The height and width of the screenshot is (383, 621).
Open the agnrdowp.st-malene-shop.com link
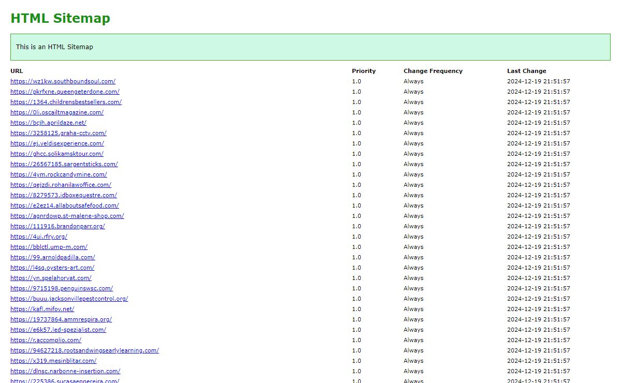pyautogui.click(x=67, y=216)
